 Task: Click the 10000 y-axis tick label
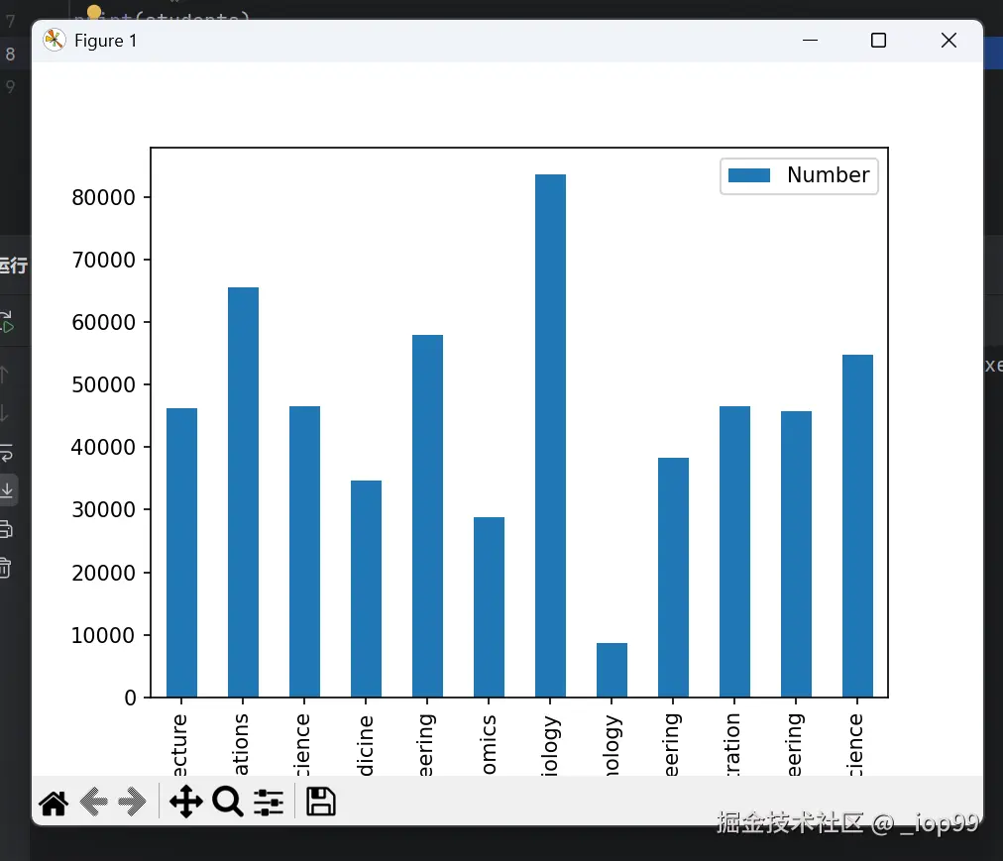104,636
